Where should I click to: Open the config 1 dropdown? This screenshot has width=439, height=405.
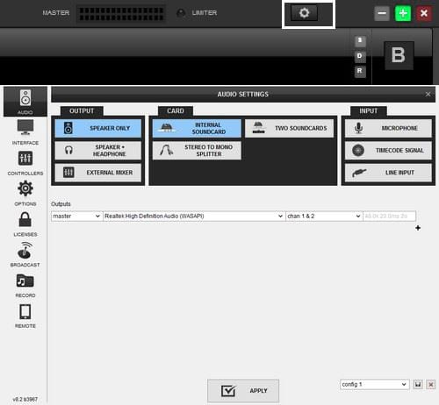374,384
